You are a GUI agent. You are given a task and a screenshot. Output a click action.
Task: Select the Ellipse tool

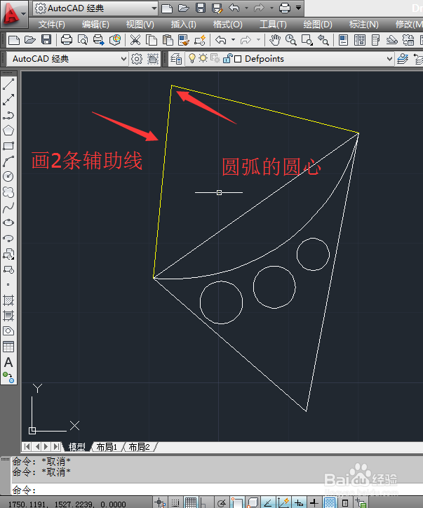(x=8, y=222)
